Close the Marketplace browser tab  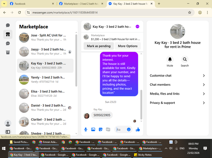point(102,4)
